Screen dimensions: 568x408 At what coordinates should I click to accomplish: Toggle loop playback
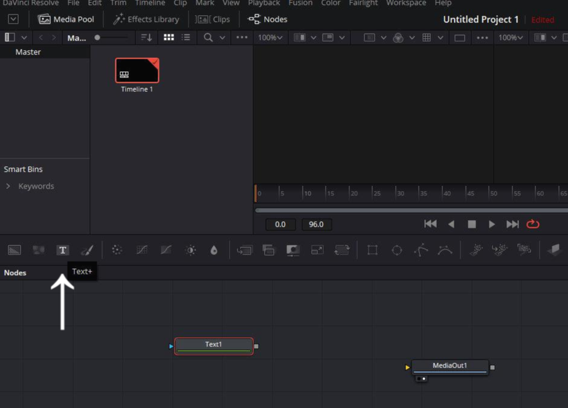[533, 224]
